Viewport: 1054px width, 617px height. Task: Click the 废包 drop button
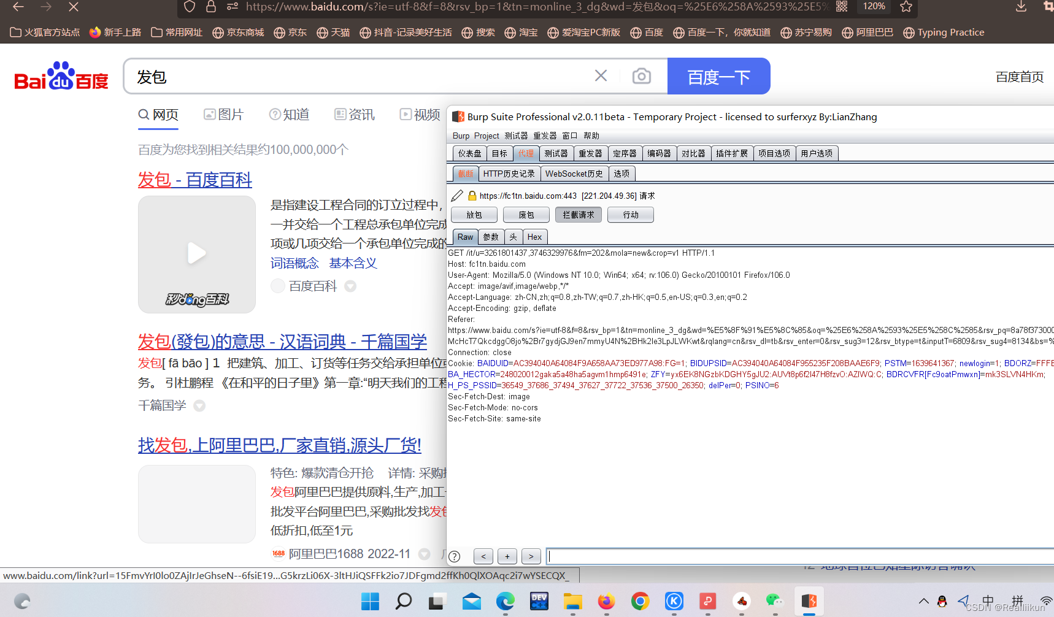526,215
